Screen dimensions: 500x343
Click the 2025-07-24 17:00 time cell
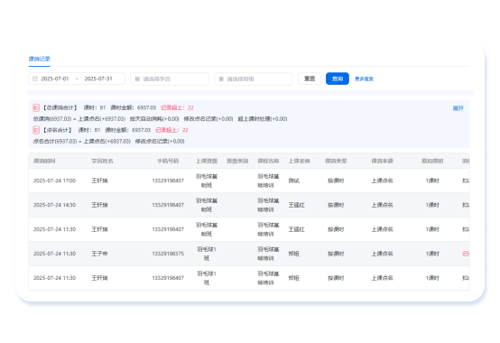(54, 181)
